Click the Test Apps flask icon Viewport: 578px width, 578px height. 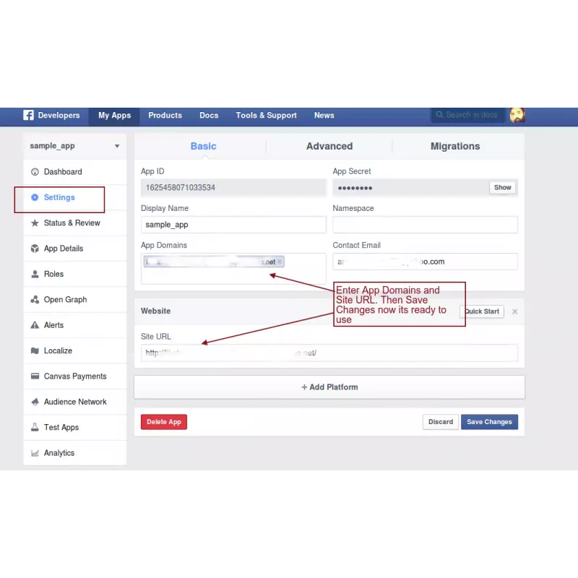(35, 427)
